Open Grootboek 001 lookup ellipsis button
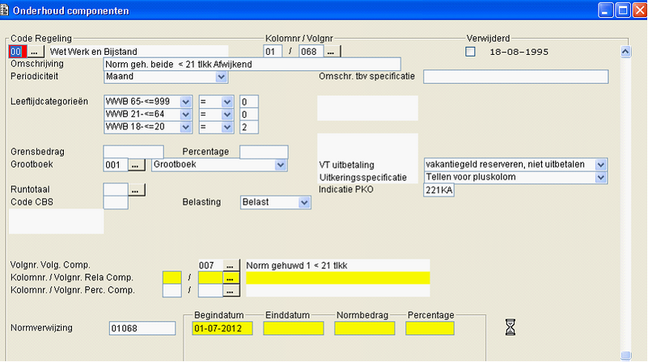This screenshot has height=362, width=648. tap(136, 165)
